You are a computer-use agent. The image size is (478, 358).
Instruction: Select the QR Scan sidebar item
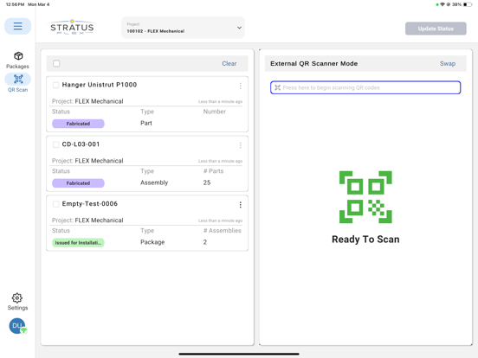pos(17,83)
